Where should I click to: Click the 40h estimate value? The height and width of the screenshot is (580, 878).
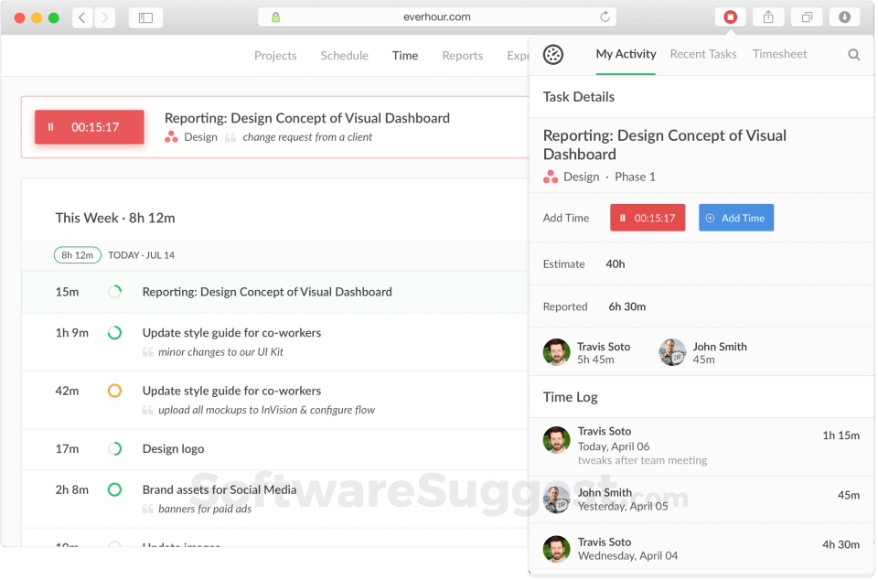click(x=616, y=264)
